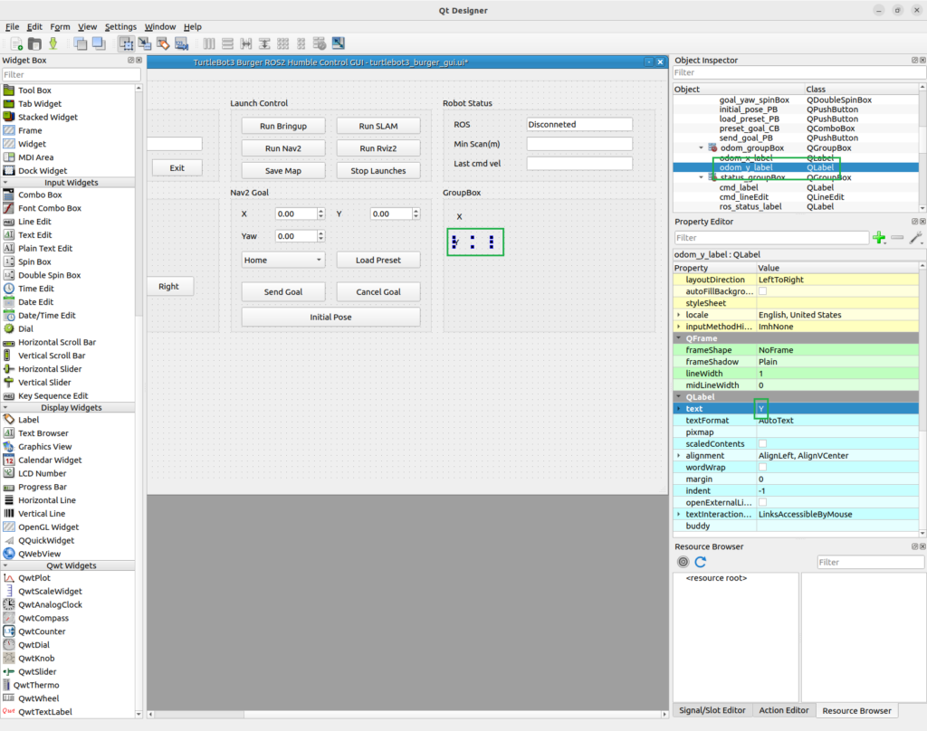Click the Save Form green arrow icon
The width and height of the screenshot is (927, 731).
53,43
